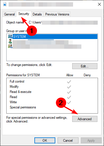This screenshot has width=104, height=146.
Task: Click the file icon in title bar
Action: pyautogui.click(x=5, y=4)
